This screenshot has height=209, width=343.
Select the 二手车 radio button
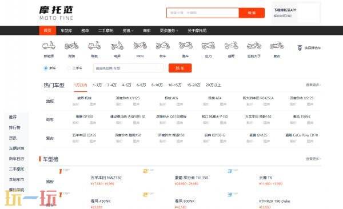[x=69, y=68]
